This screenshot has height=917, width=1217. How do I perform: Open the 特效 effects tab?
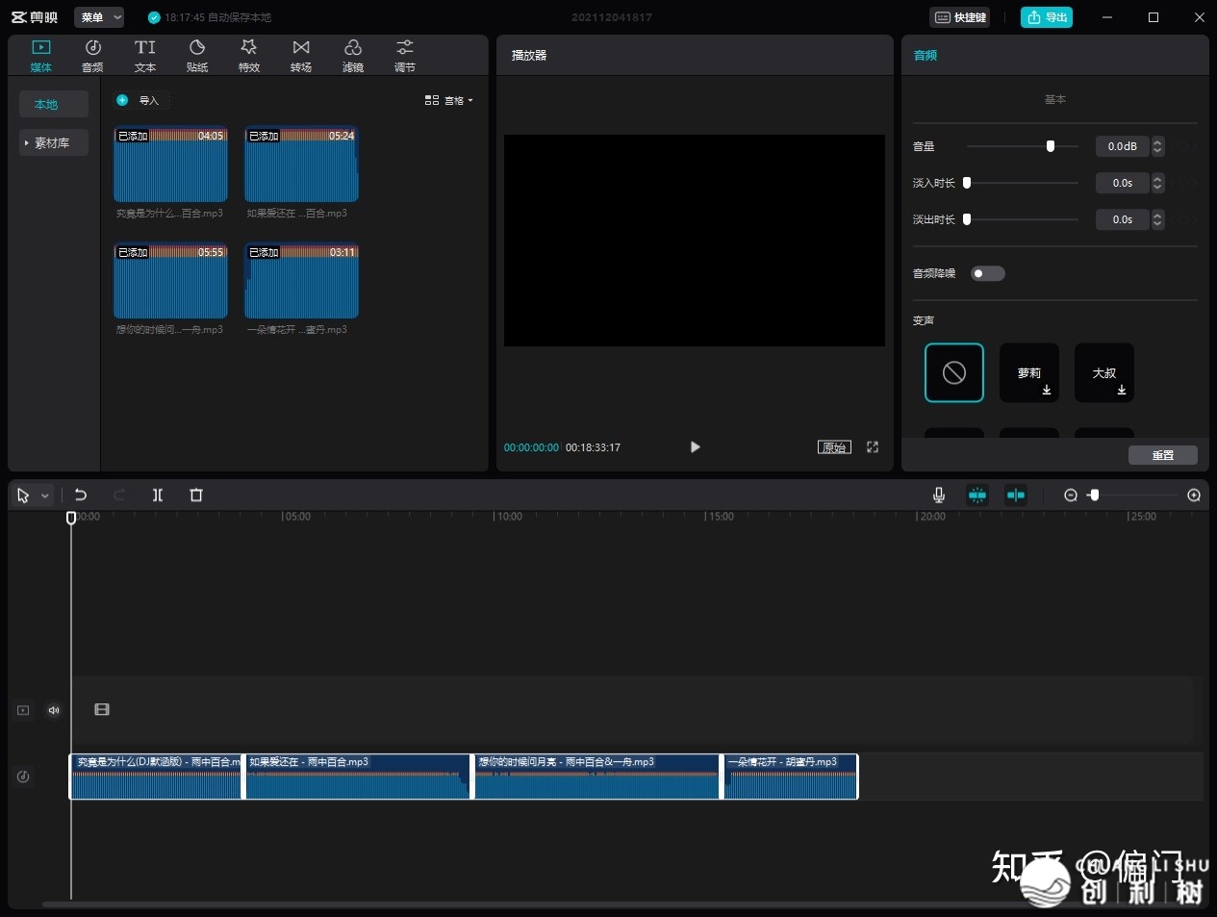click(x=249, y=56)
